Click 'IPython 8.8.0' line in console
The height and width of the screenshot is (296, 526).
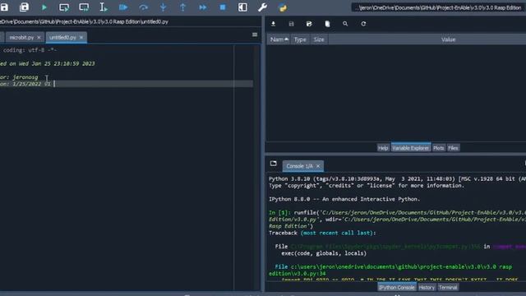344,199
